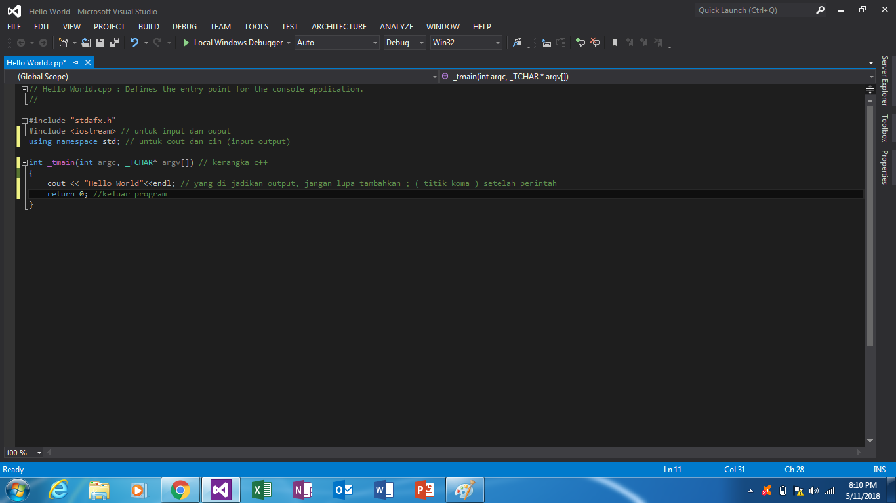
Task: Click the volume speaker tray icon
Action: coord(814,491)
